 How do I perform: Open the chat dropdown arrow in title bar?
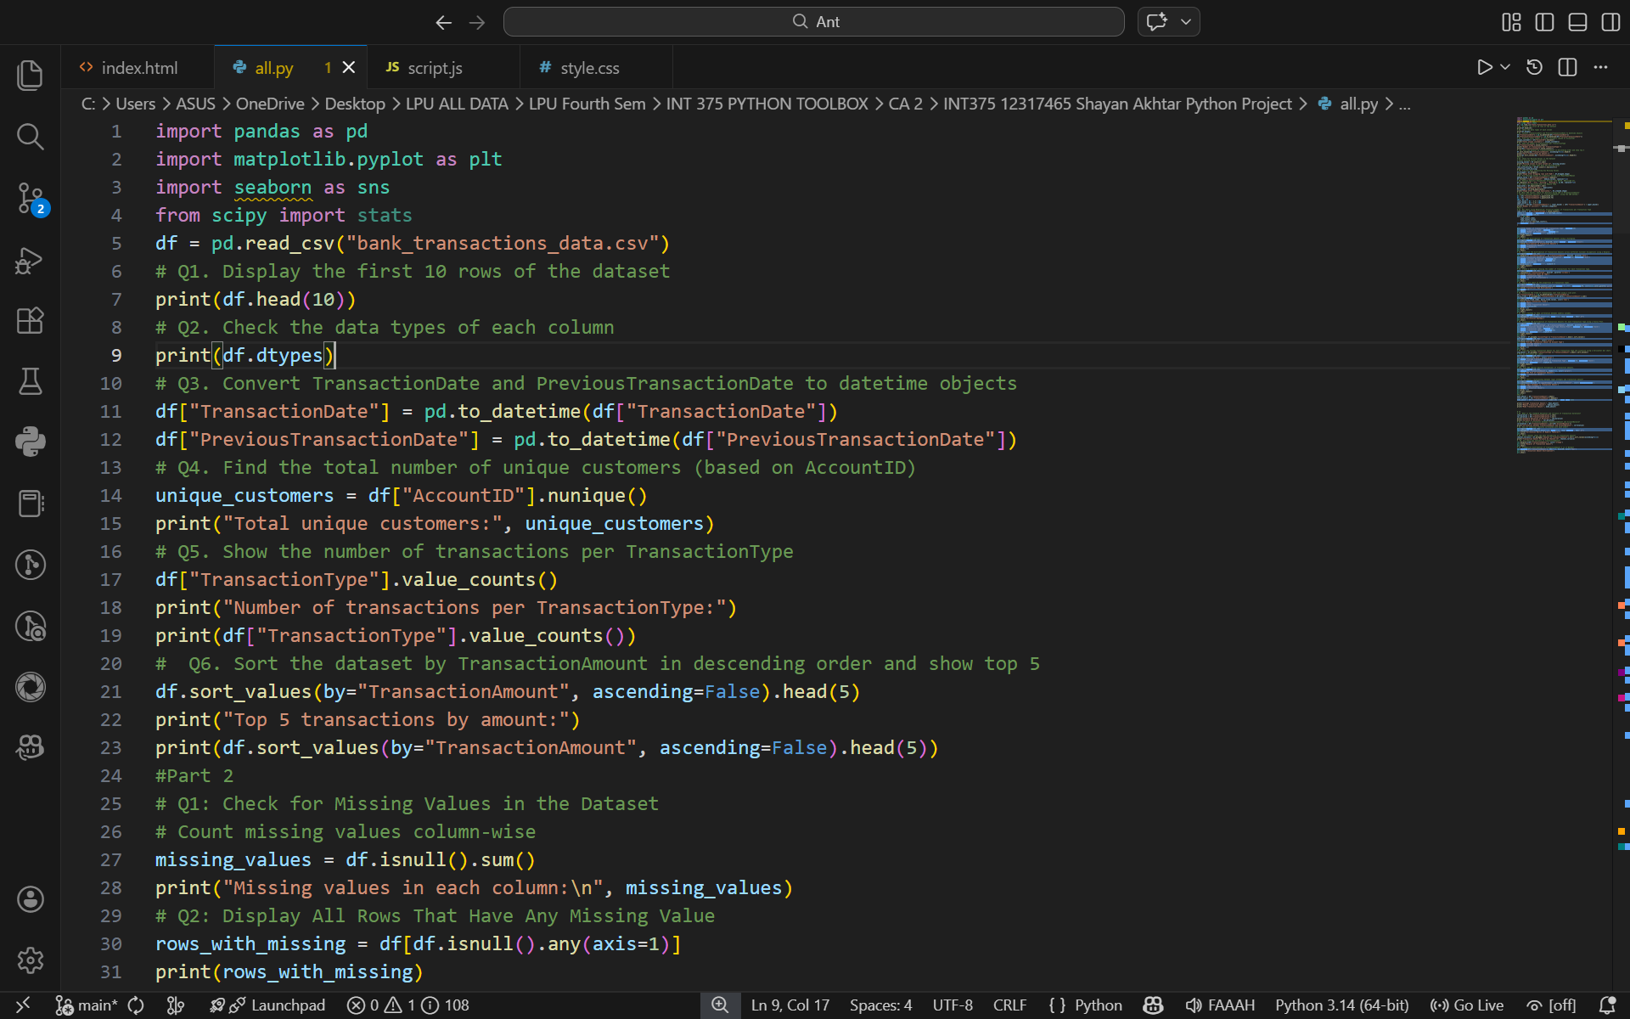point(1186,22)
